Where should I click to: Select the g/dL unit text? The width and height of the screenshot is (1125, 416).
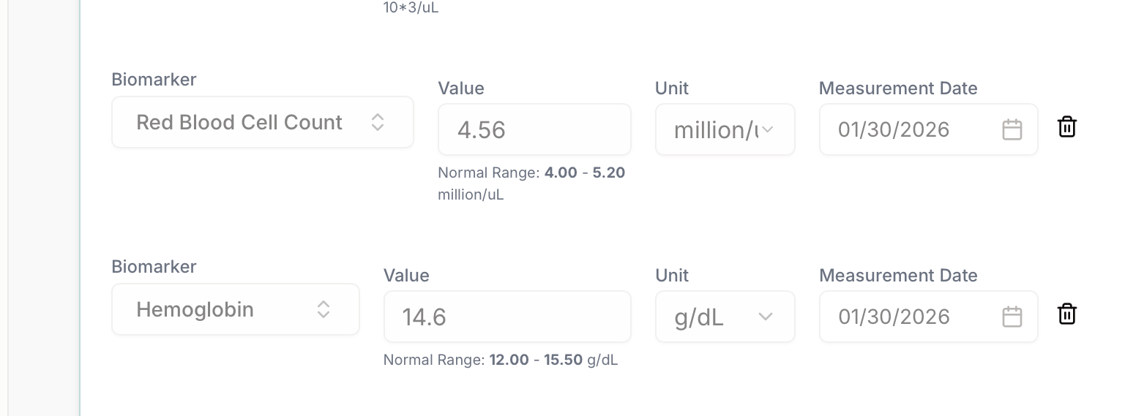click(x=699, y=317)
